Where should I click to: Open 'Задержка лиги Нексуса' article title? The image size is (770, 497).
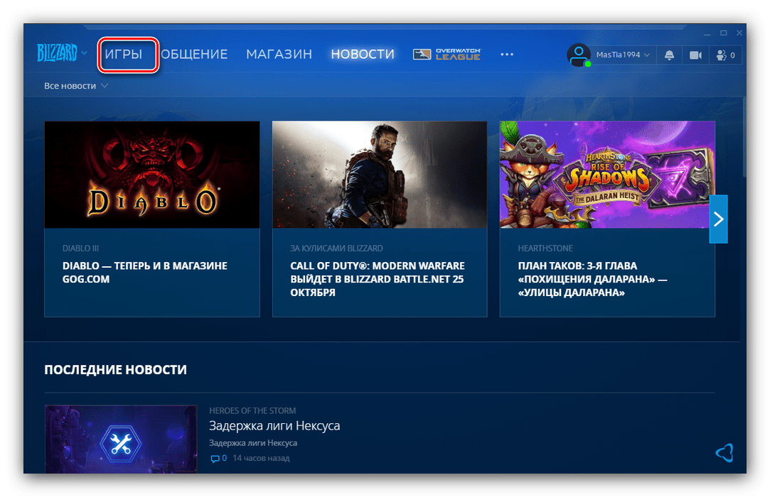coord(274,426)
